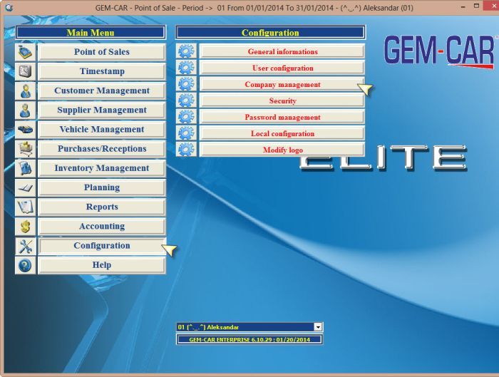Open Password management
Screen dimensions: 499x377
(x=282, y=118)
